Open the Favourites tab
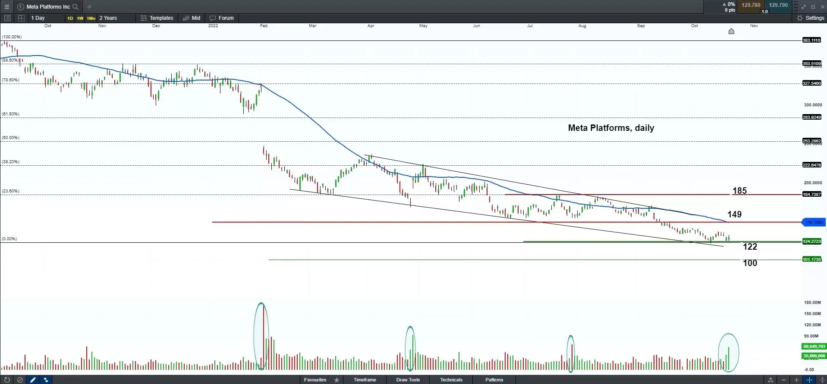Viewport: 827px width, 384px height. pyautogui.click(x=315, y=380)
